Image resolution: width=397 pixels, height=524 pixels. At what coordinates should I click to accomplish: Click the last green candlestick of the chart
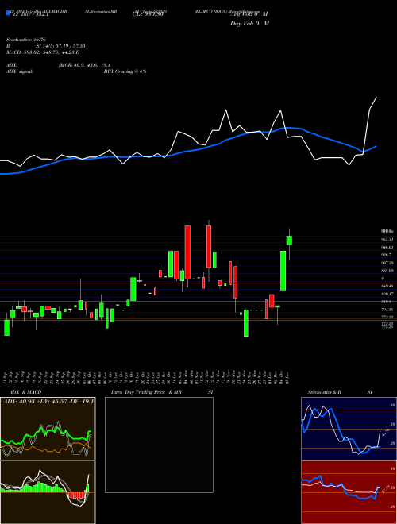(x=289, y=241)
